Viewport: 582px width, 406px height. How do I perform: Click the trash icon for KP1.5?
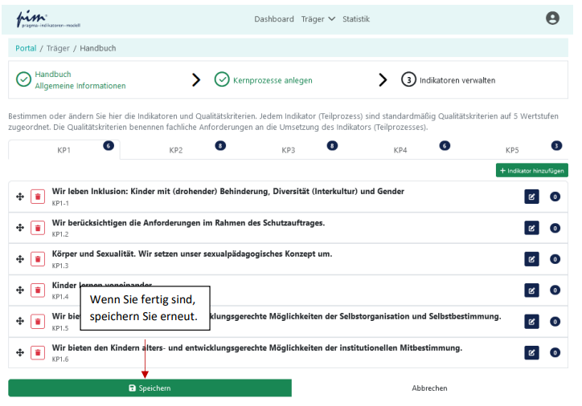38,322
